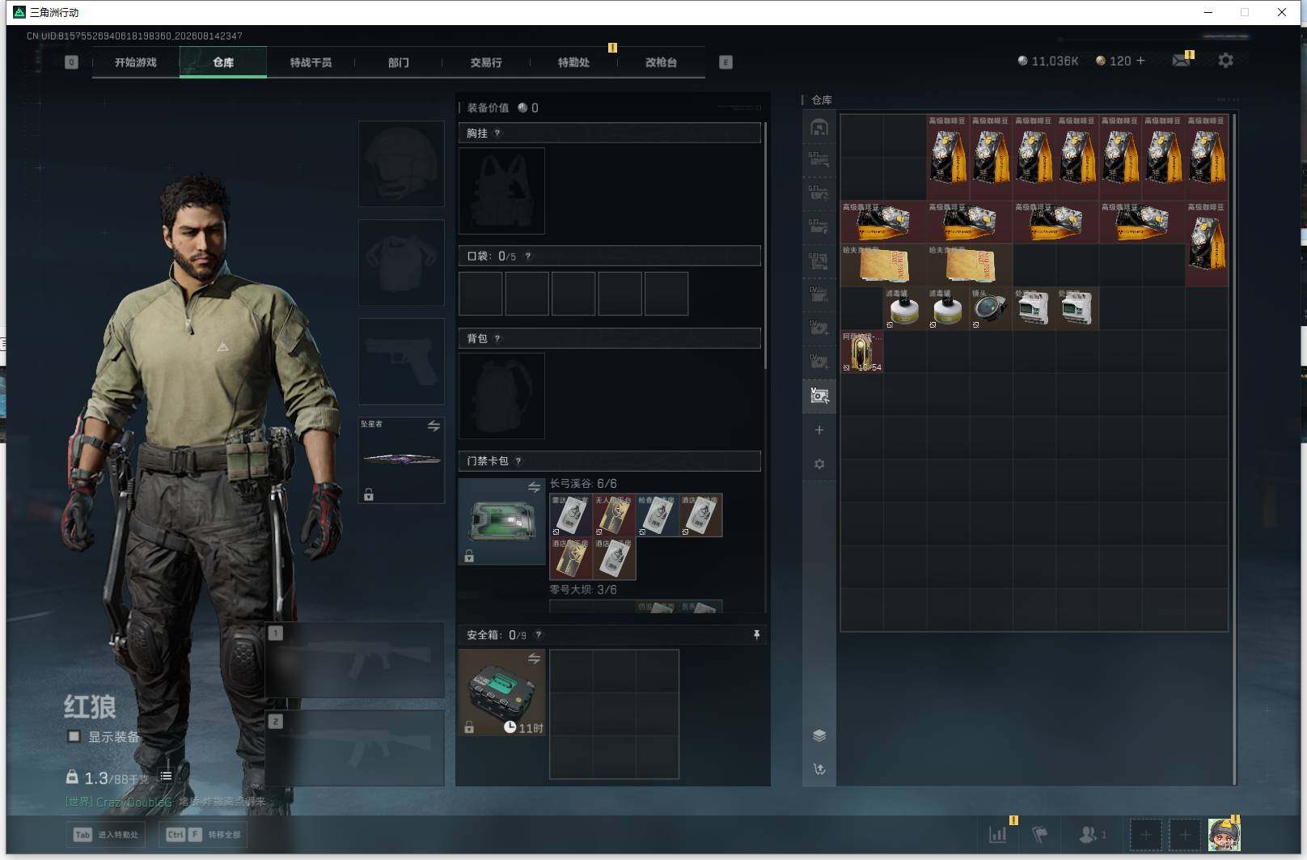Select the first key card in 长弓溪谷
Image resolution: width=1307 pixels, height=860 pixels.
(x=571, y=515)
